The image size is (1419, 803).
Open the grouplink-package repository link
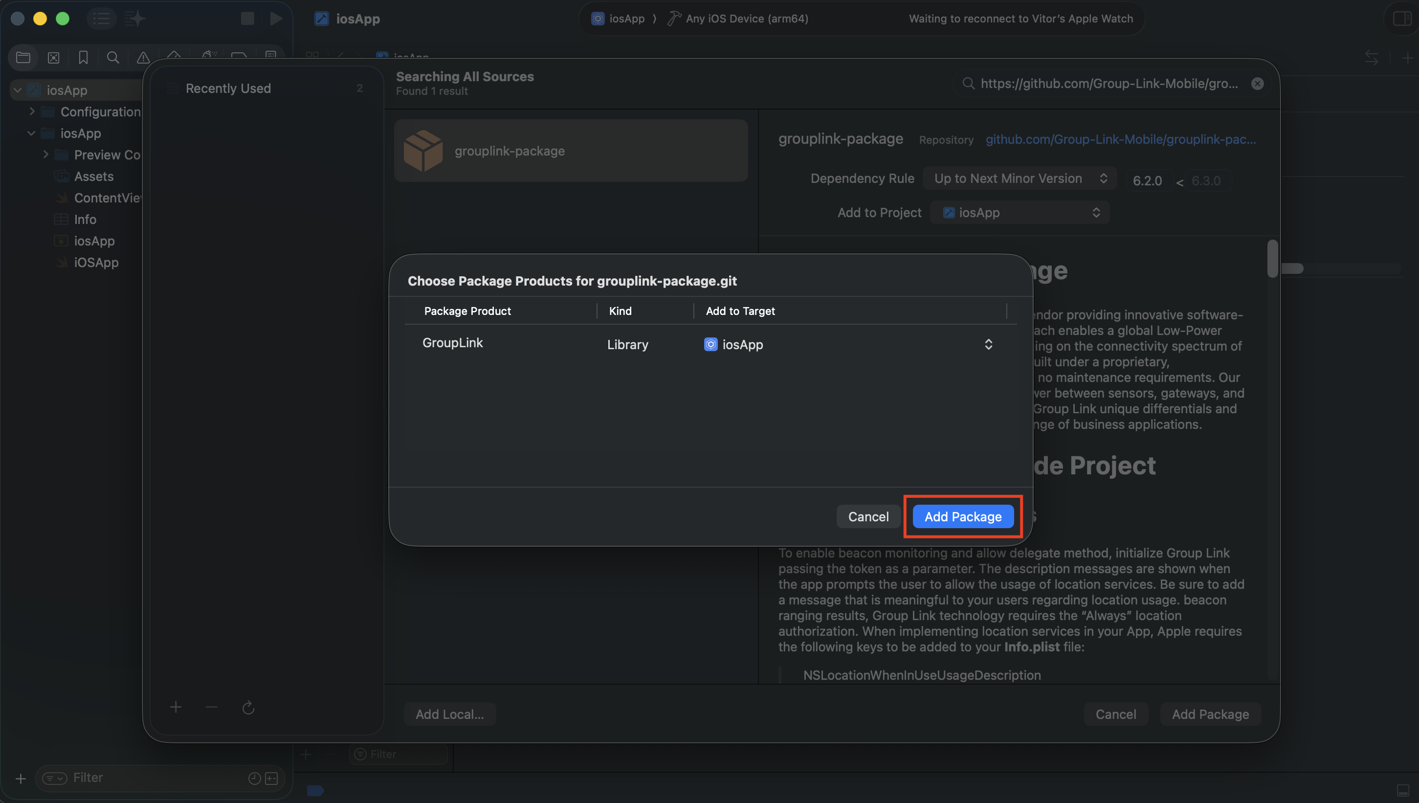tap(1120, 139)
